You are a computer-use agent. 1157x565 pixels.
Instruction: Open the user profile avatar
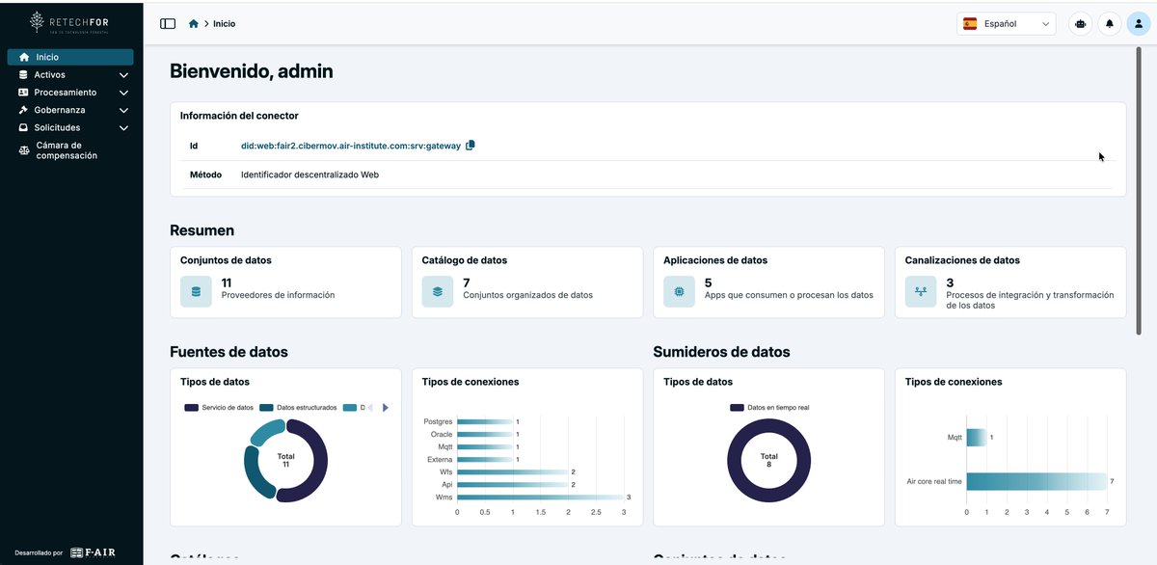[1138, 23]
